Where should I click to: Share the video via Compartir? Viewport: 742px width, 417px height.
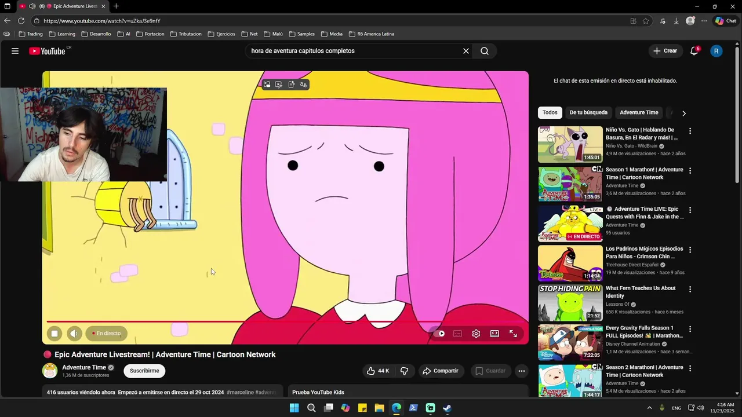(x=441, y=371)
